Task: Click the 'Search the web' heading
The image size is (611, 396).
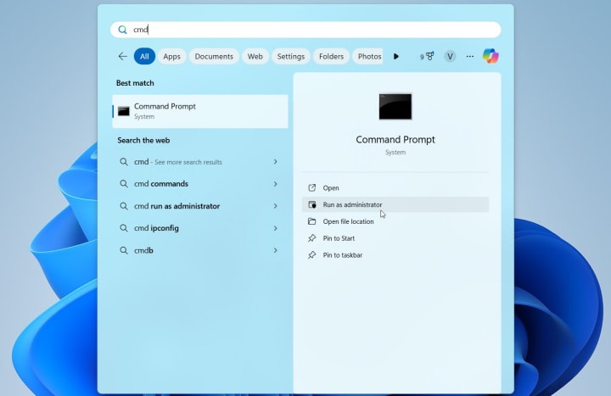Action: coord(143,140)
